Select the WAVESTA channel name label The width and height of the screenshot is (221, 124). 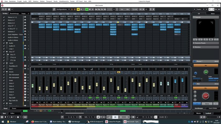pyautogui.click(x=156, y=105)
